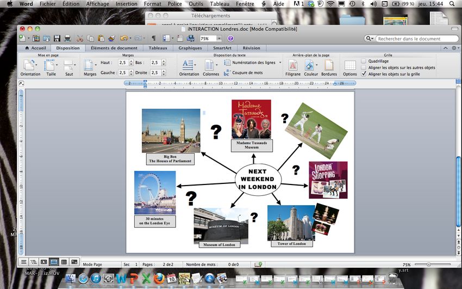Click the Paste clipboard icon
The height and width of the screenshot is (289, 462).
101,38
